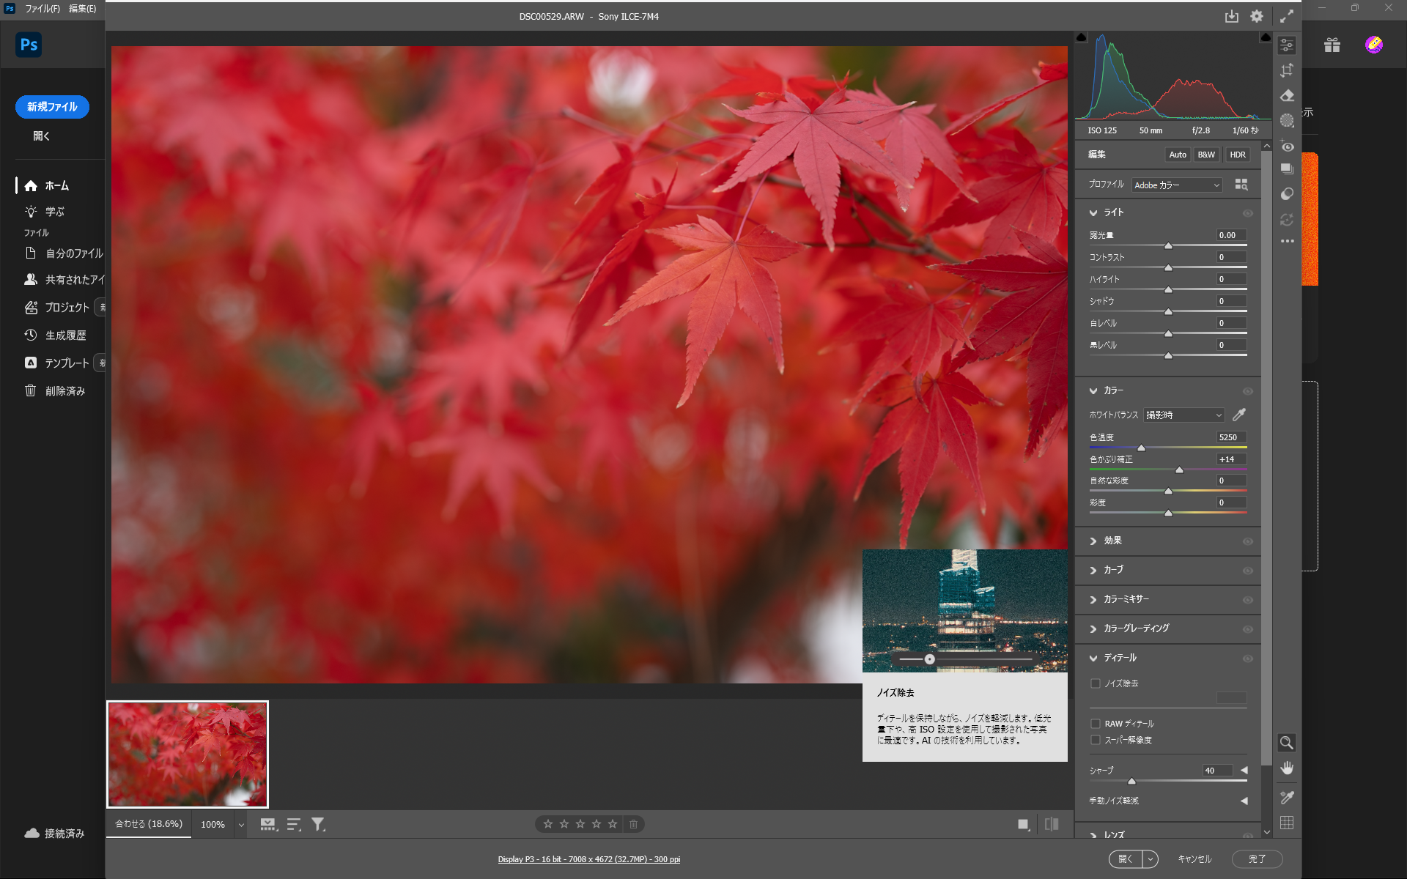Open the ホワイトバランス dropdown
This screenshot has height=879, width=1407.
1183,415
